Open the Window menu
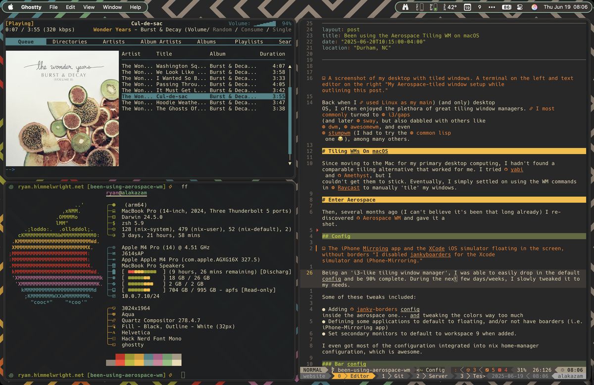594x385 pixels. tap(112, 7)
